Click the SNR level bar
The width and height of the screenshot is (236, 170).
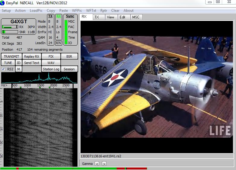10,32
